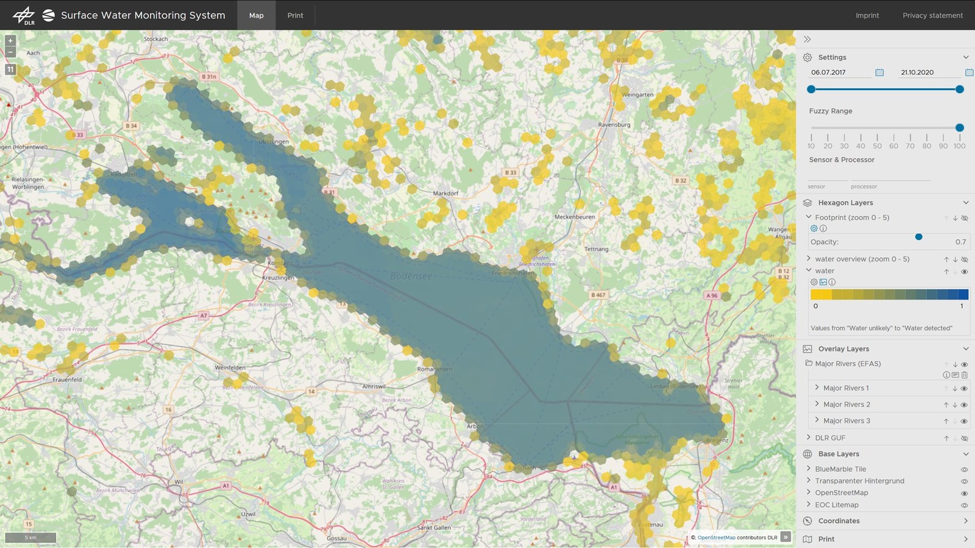Hide the water layer via its eye icon
The image size is (975, 548).
click(x=965, y=272)
